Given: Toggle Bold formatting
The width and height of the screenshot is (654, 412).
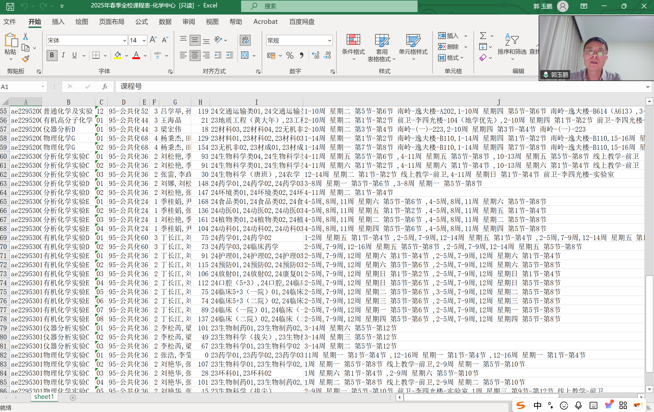Looking at the screenshot, I should (52, 56).
